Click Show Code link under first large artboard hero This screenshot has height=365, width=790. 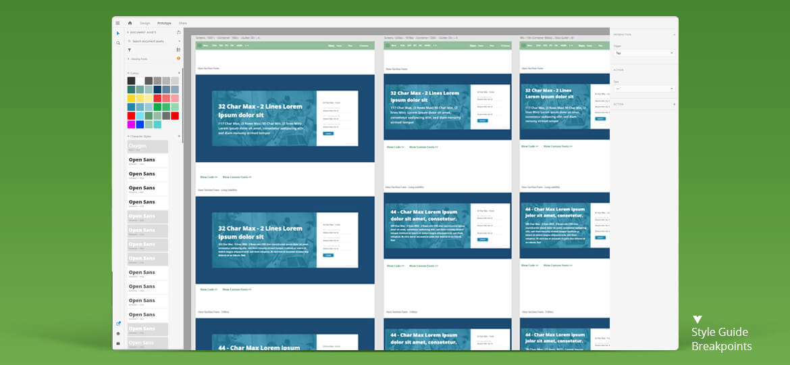[209, 177]
